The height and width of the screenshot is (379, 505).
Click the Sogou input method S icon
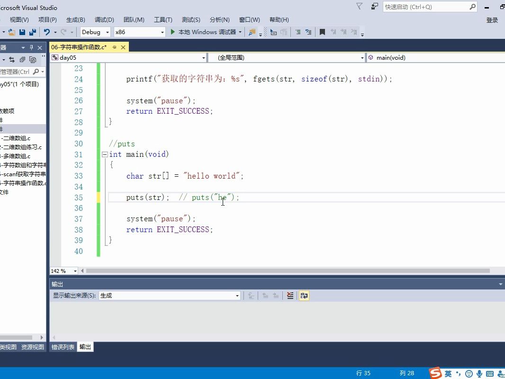click(435, 373)
